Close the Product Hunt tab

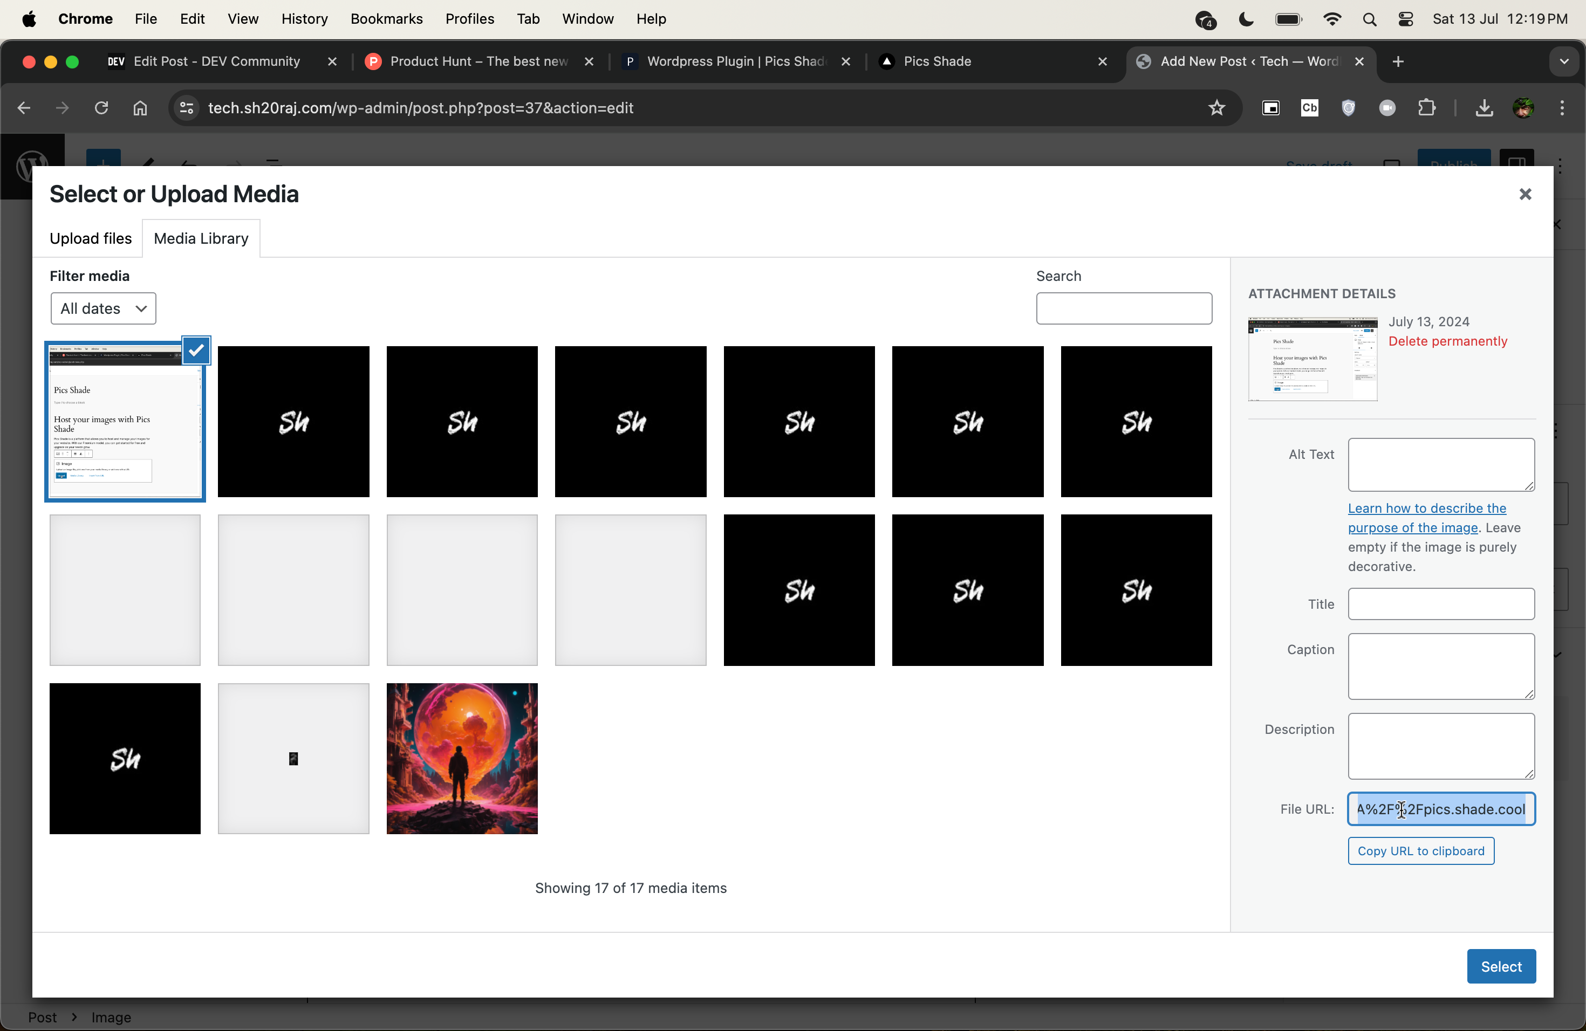(x=589, y=61)
